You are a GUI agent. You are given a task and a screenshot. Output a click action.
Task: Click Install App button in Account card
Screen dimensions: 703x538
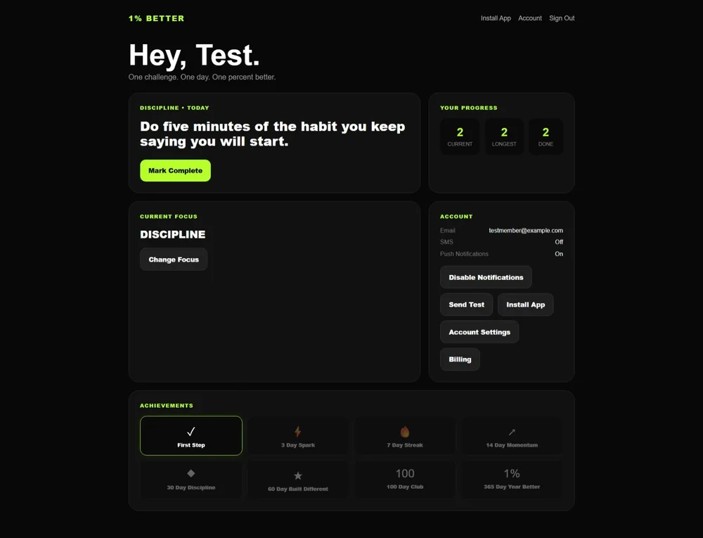tap(525, 305)
